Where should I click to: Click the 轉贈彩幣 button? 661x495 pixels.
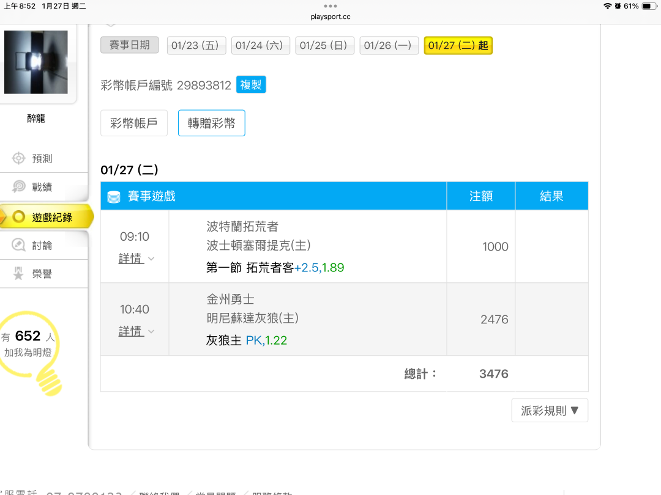[211, 123]
